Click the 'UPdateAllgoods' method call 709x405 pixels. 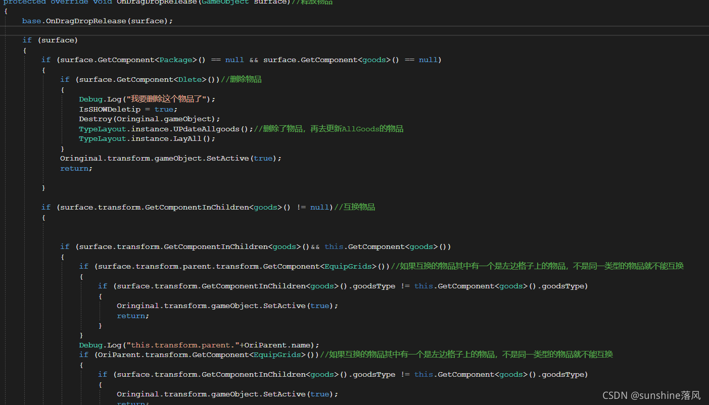coord(207,129)
